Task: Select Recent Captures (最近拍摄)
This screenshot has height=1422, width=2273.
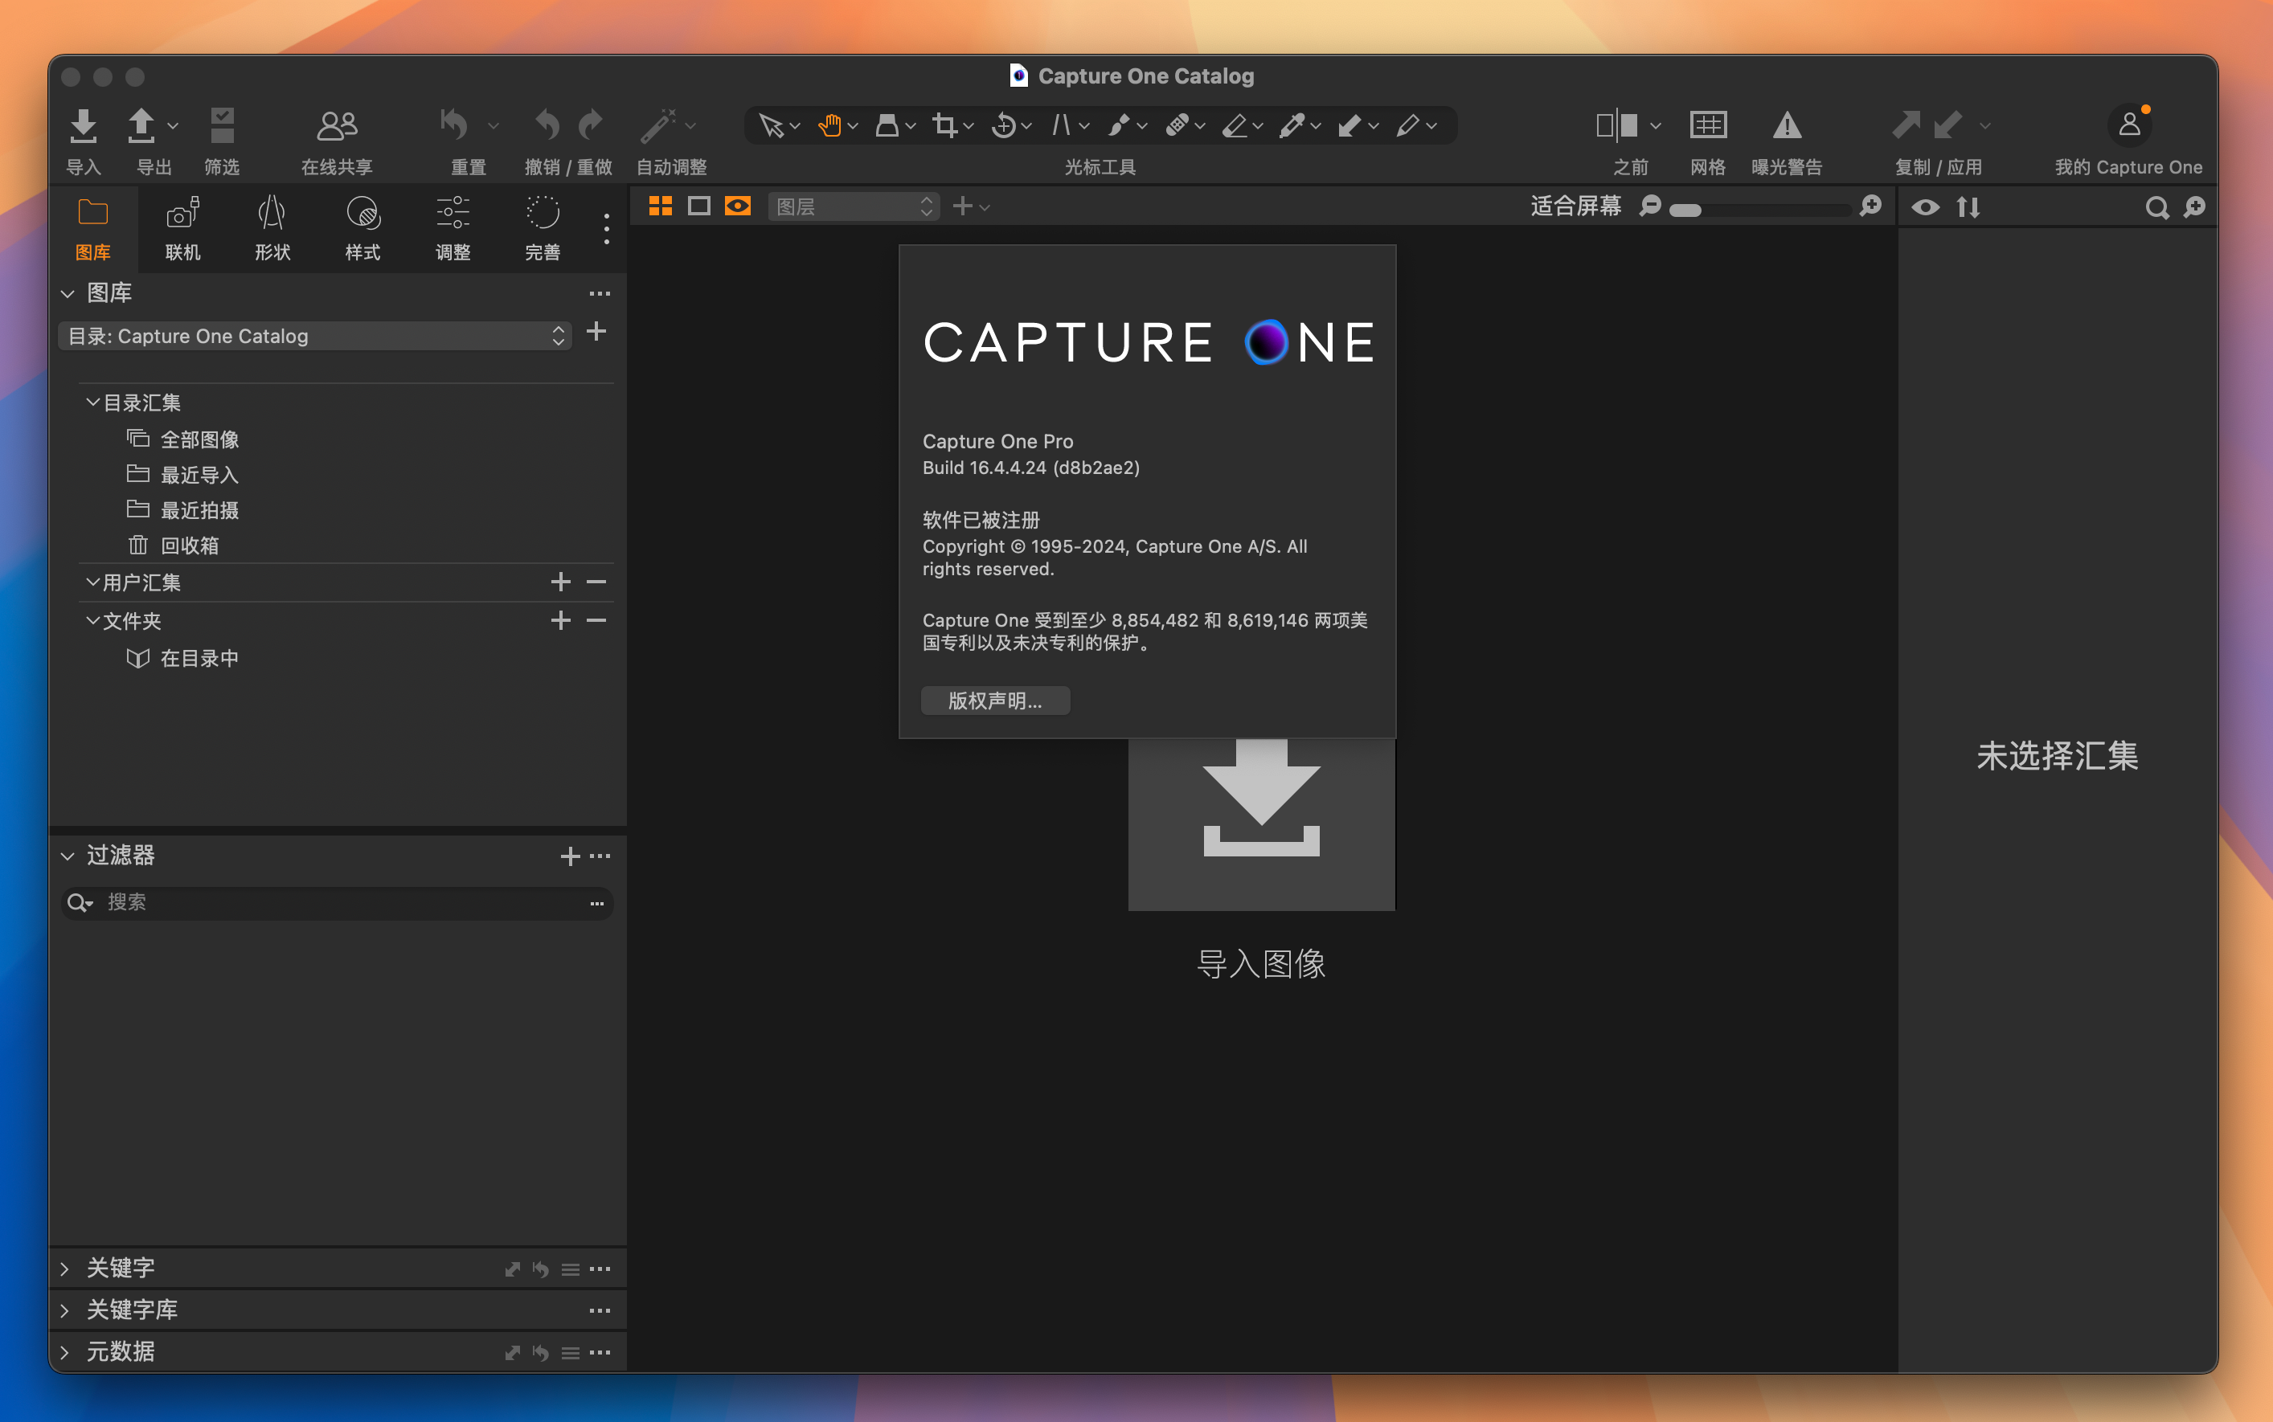Action: tap(199, 509)
